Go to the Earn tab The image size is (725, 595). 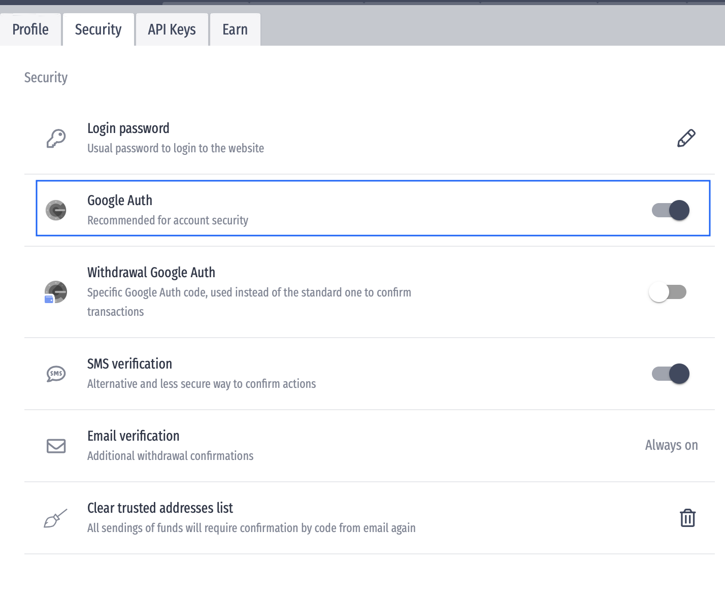point(235,29)
